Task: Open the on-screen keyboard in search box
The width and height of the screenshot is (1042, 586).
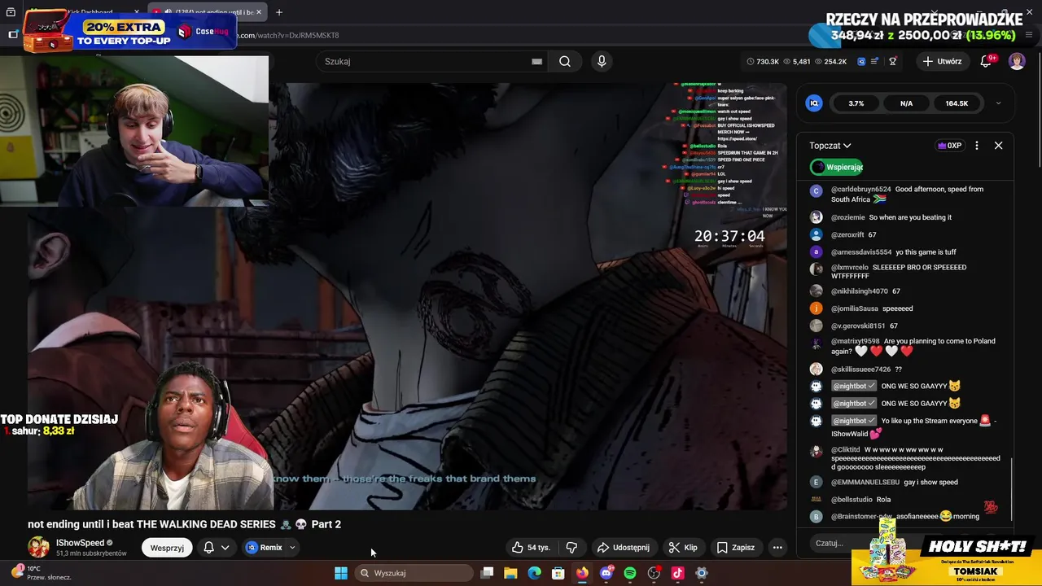Action: [x=536, y=61]
